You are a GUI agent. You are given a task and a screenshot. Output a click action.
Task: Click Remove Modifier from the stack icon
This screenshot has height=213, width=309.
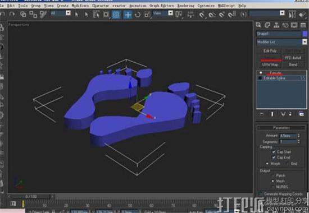click(290, 114)
